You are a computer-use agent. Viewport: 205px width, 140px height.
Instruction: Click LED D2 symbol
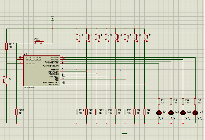tap(183, 113)
